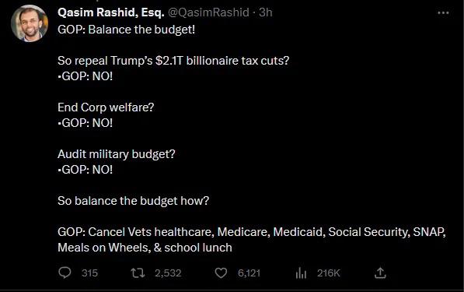Image resolution: width=464 pixels, height=292 pixels.
Task: Click the 2,532 retweets count
Action: point(168,273)
